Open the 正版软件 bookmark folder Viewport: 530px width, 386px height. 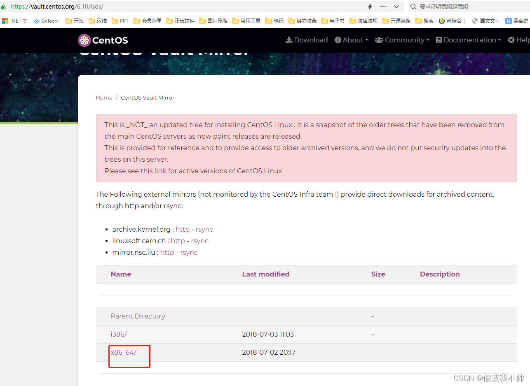pos(181,21)
